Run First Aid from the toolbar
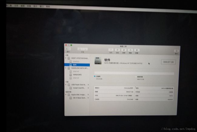This screenshot has width=197, height=132. coord(111,50)
